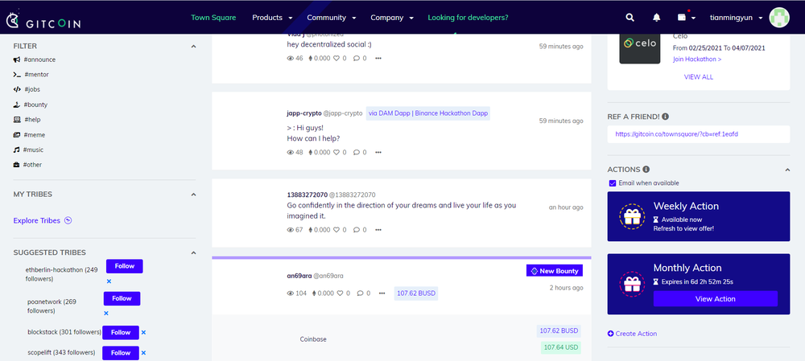The height and width of the screenshot is (361, 805).
Task: Dismiss ethberlin-hackathon suggestion with X
Action: click(x=109, y=281)
